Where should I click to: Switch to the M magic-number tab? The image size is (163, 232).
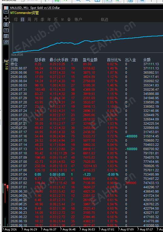tap(62, 19)
